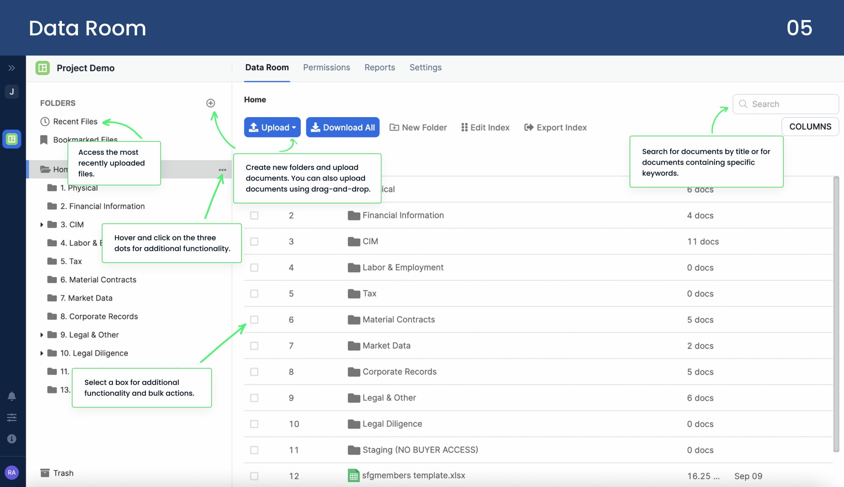844x487 pixels.
Task: Open the Reports tab
Action: click(379, 68)
